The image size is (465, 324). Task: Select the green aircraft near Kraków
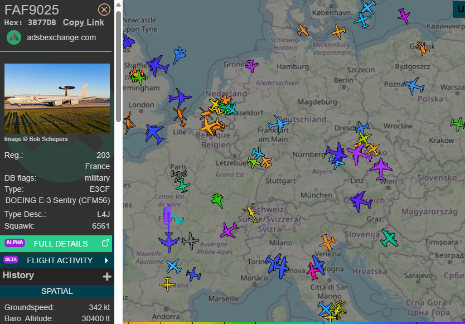(x=458, y=124)
